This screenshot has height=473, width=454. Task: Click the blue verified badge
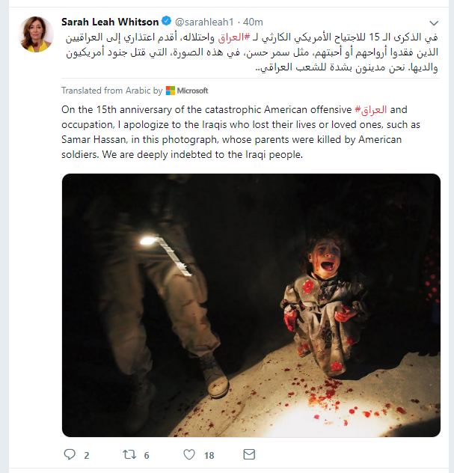[x=166, y=21]
